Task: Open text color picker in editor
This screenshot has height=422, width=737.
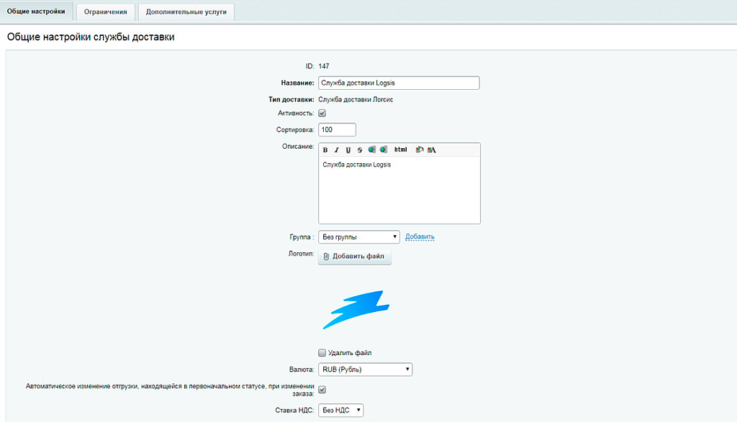Action: tap(432, 150)
